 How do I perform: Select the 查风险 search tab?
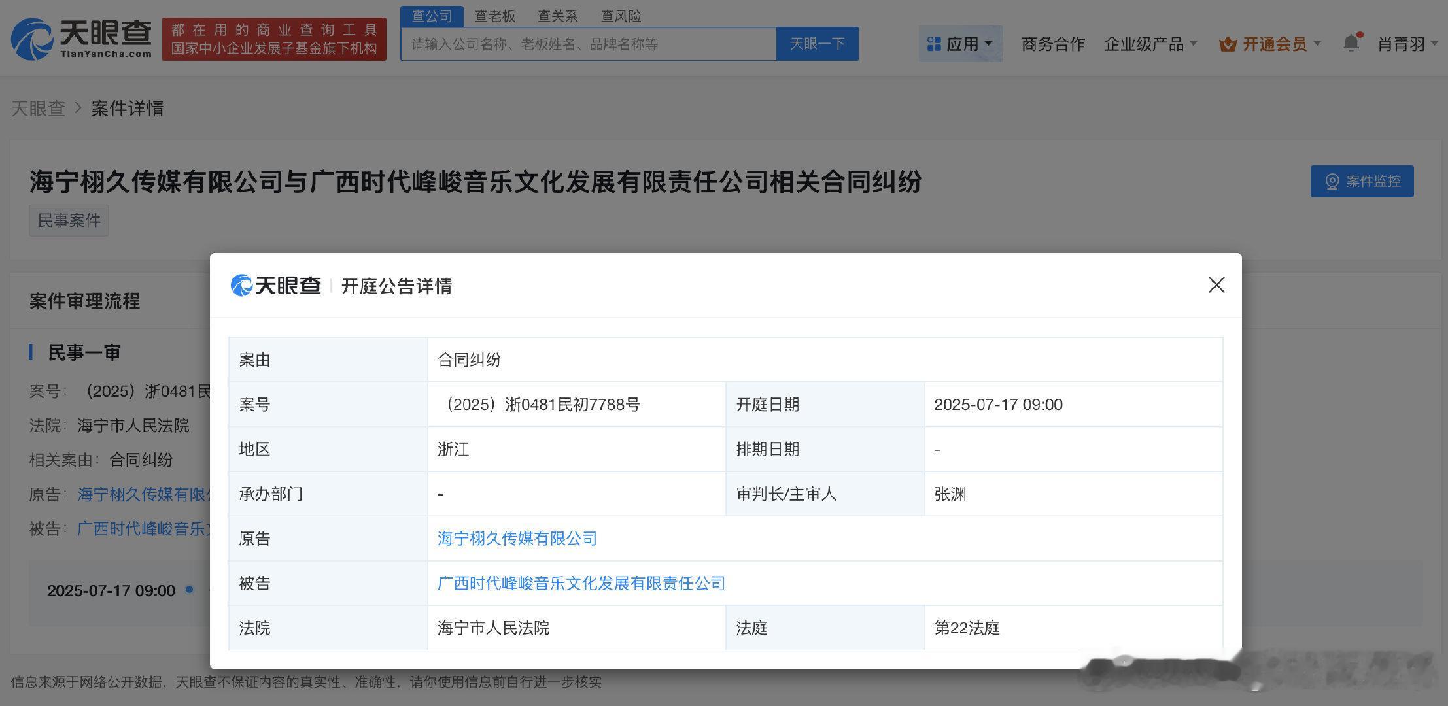(621, 16)
